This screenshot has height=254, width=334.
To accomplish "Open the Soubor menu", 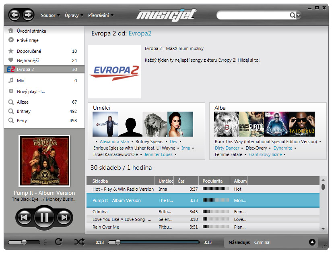I will pos(50,15).
